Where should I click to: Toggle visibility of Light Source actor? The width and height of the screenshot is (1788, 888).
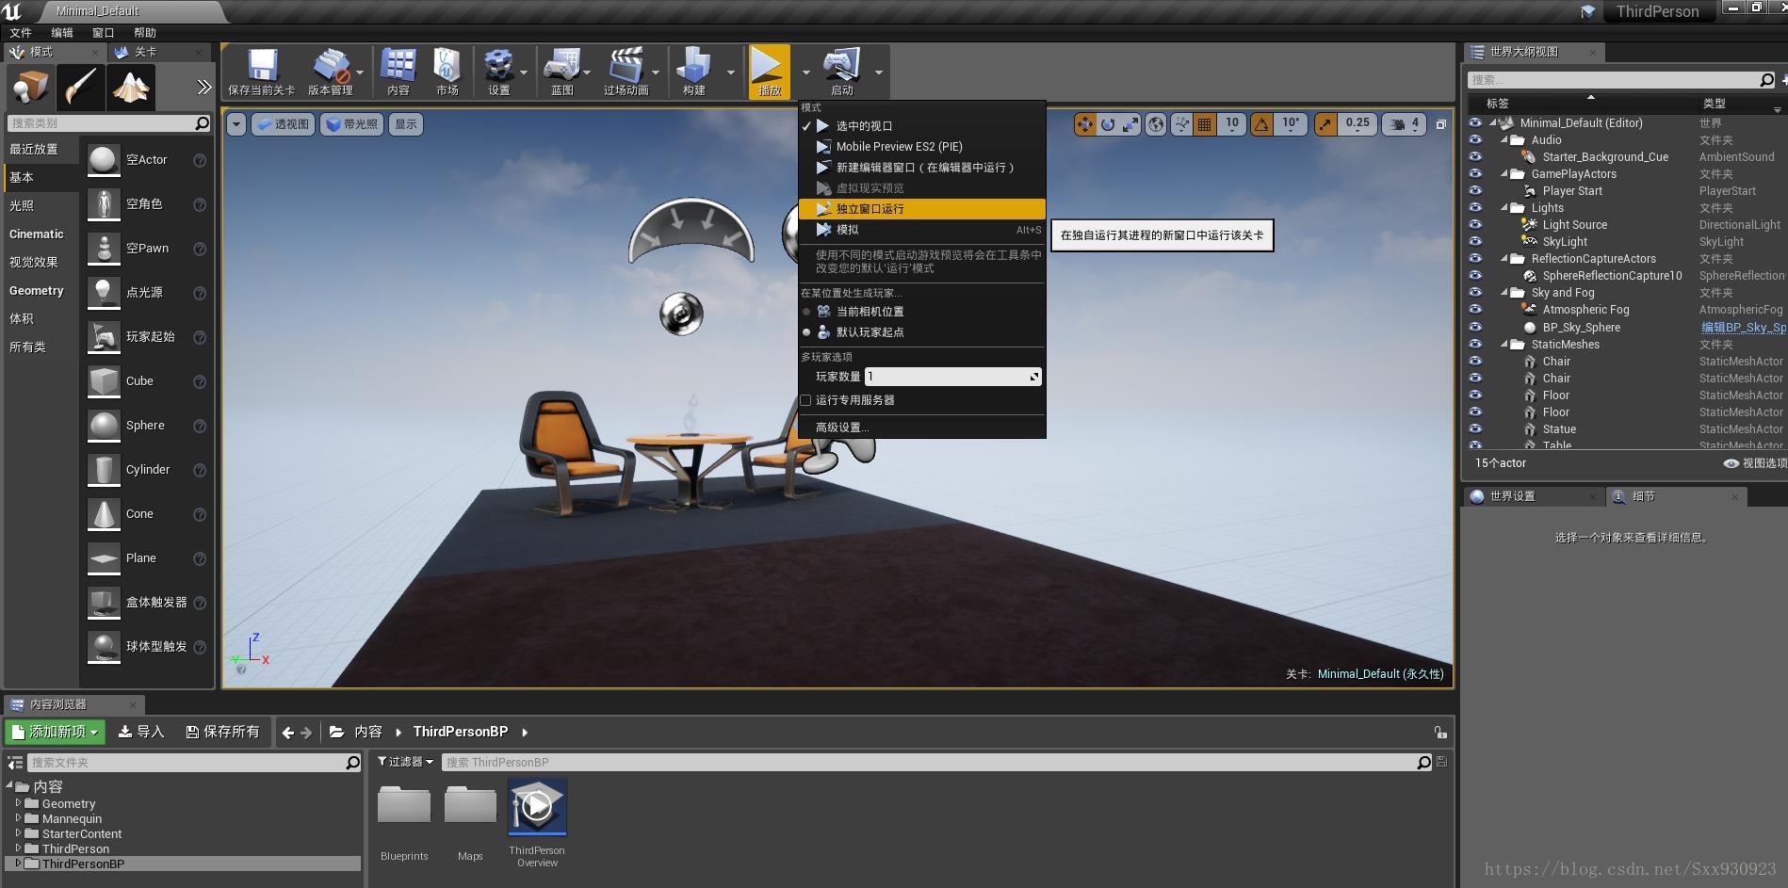(x=1474, y=224)
